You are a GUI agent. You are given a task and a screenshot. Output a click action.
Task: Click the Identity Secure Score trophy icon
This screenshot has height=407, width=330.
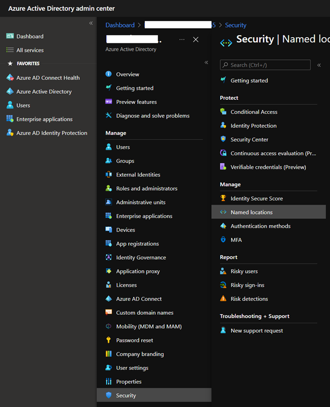[223, 198]
